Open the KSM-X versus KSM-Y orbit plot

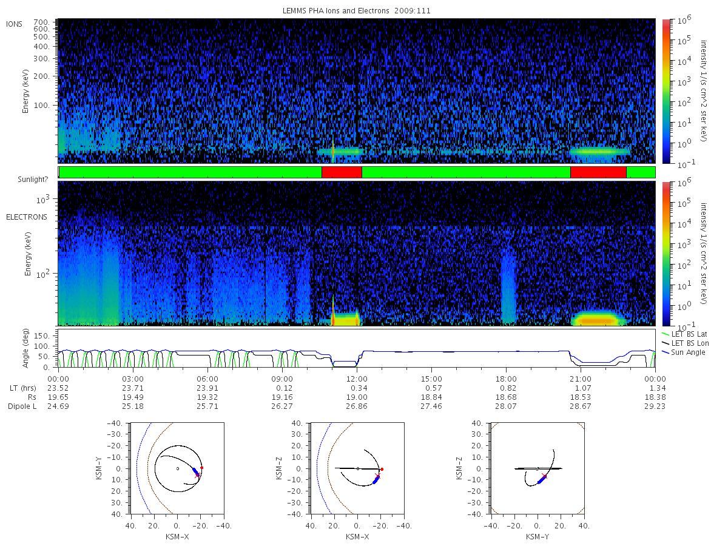(176, 468)
